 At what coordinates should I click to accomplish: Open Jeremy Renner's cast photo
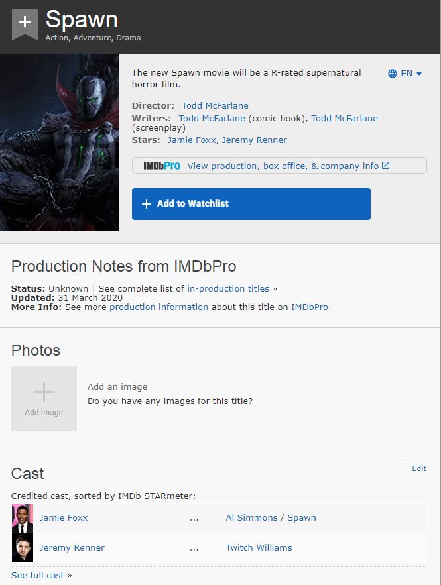[x=23, y=548]
